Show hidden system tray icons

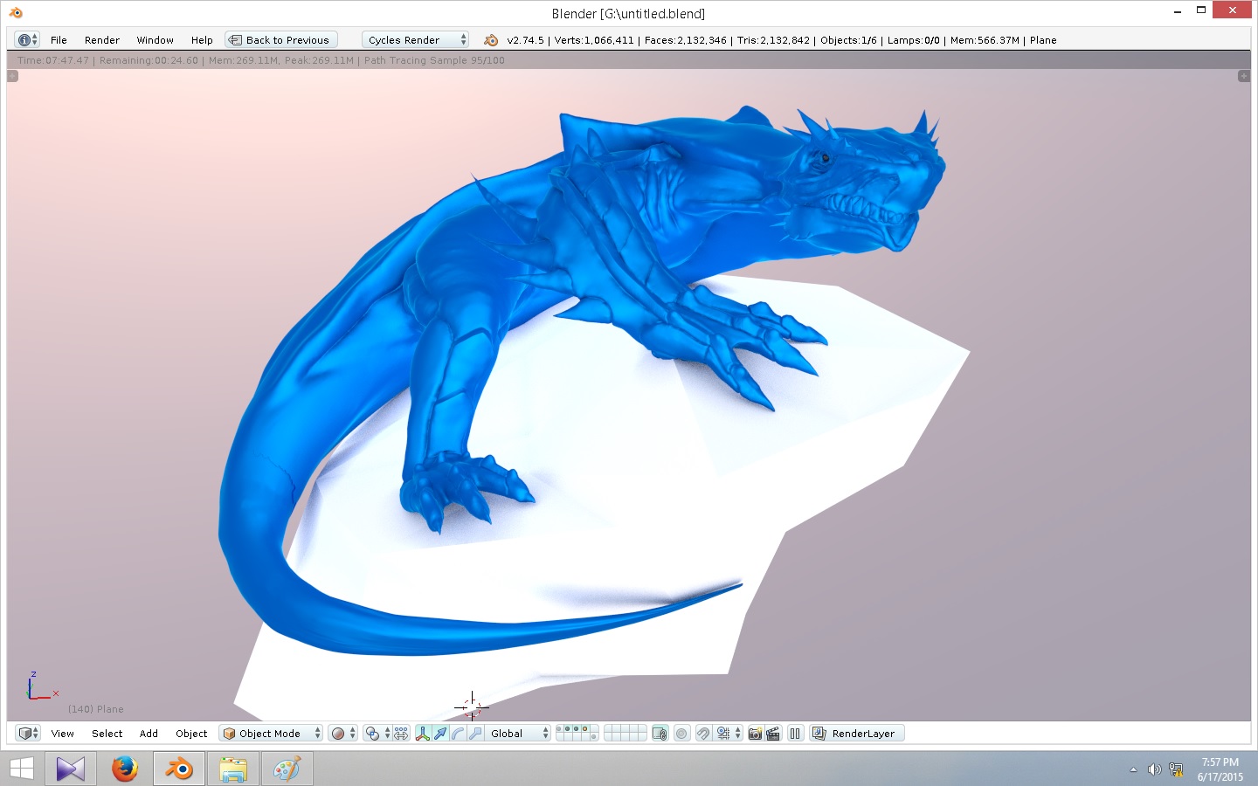pyautogui.click(x=1133, y=769)
